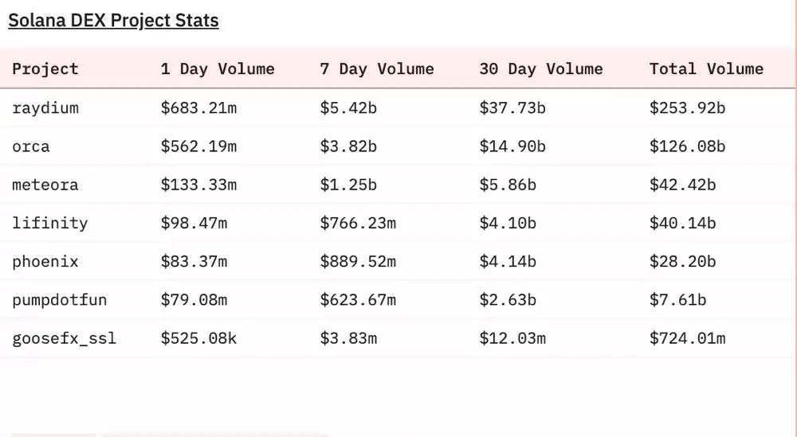This screenshot has height=437, width=797.
Task: Click pumpdotfun's $7.61b total volume
Action: tap(677, 299)
